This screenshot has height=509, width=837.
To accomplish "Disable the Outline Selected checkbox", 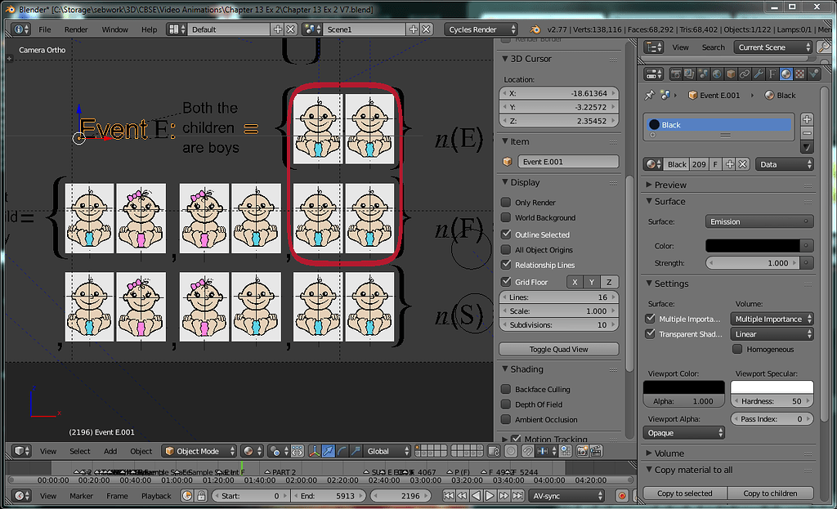I will 506,234.
